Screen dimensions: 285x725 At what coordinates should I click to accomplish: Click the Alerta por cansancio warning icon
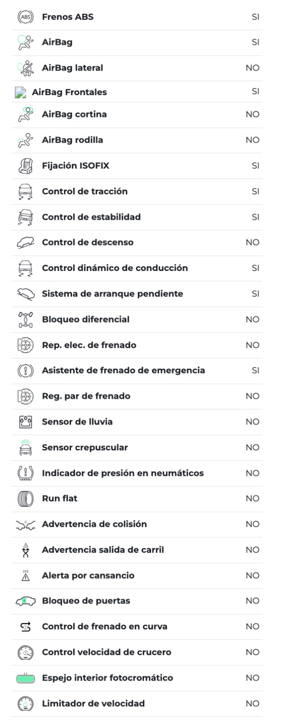pyautogui.click(x=25, y=575)
